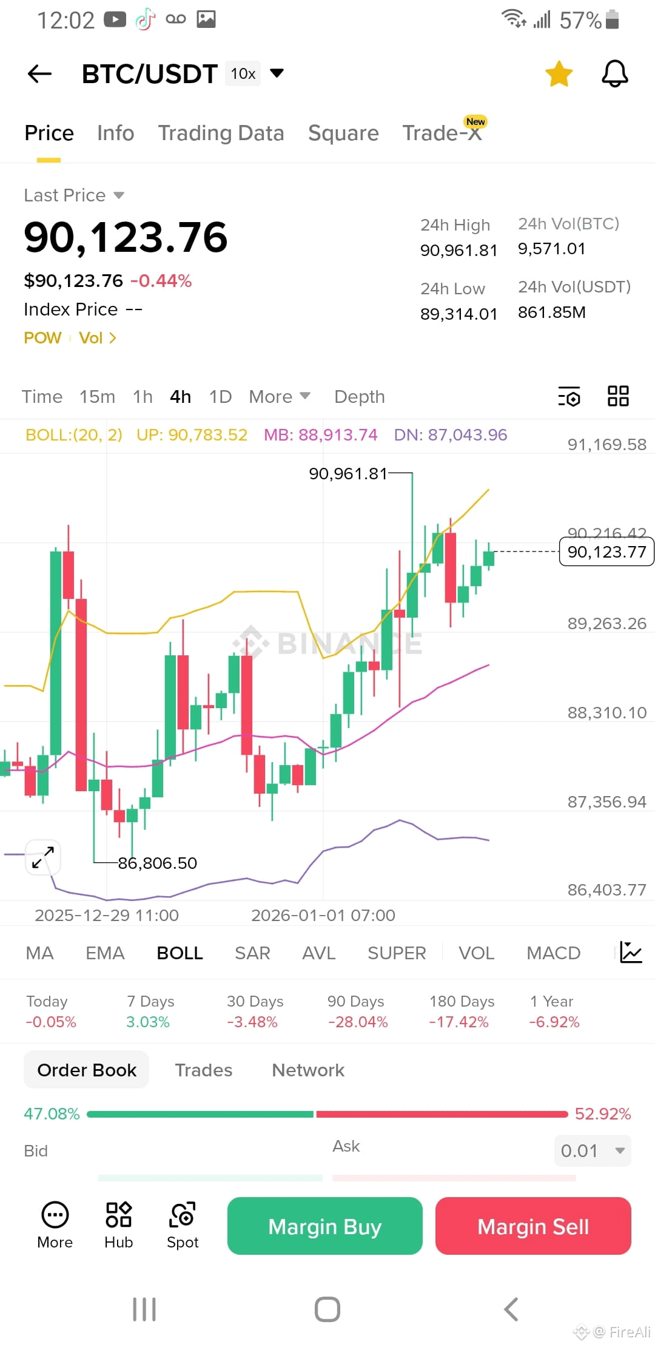The width and height of the screenshot is (655, 1347).
Task: Expand the BTC/USDT pair dropdown
Action: pos(277,73)
